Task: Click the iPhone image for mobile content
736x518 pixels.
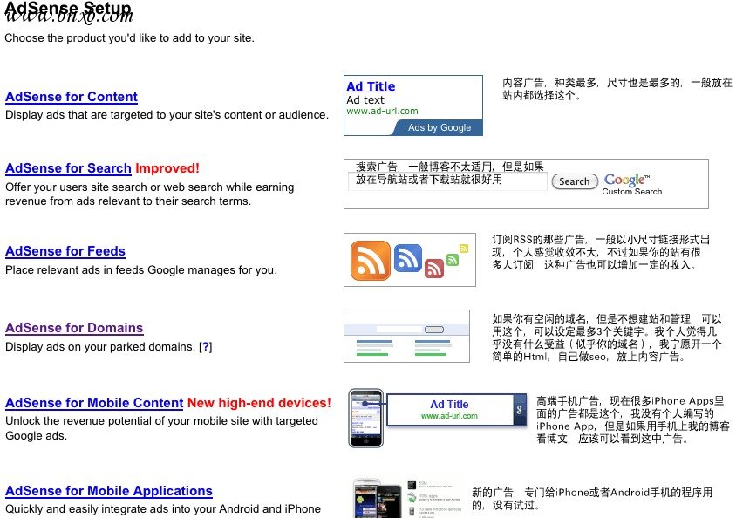Action: click(x=365, y=419)
